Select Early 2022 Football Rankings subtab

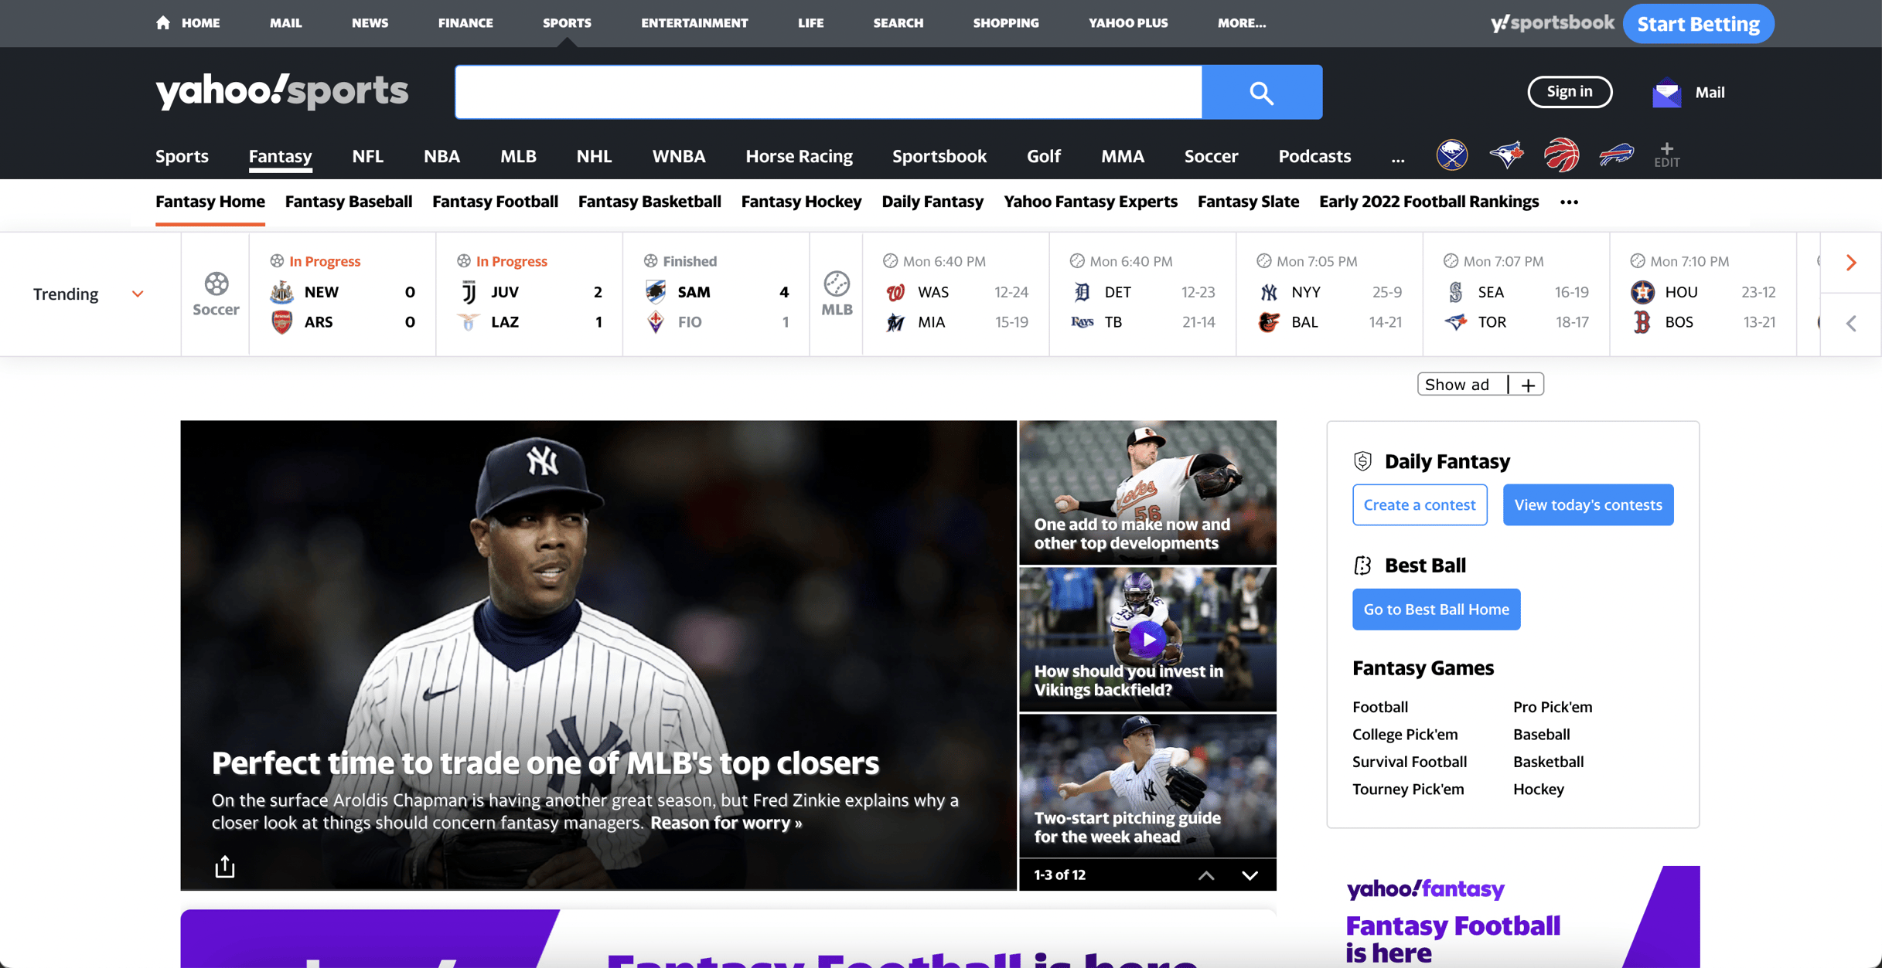(x=1429, y=202)
